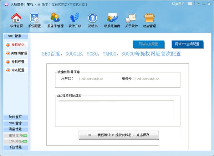Open 服务号管理 account management icon
Screen dimensions: 214x156
(x=55, y=17)
